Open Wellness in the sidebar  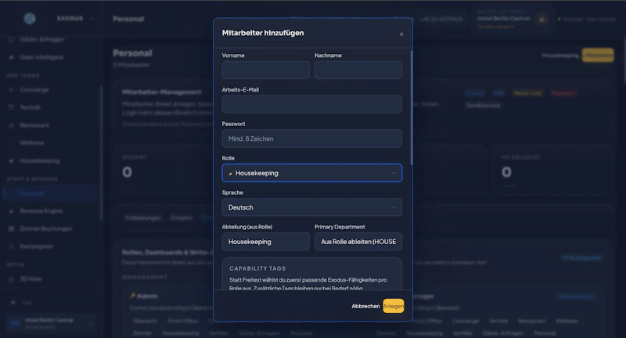[32, 143]
